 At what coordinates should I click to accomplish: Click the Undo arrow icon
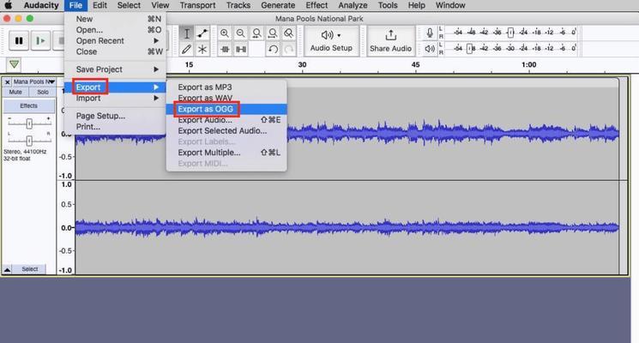click(x=273, y=49)
